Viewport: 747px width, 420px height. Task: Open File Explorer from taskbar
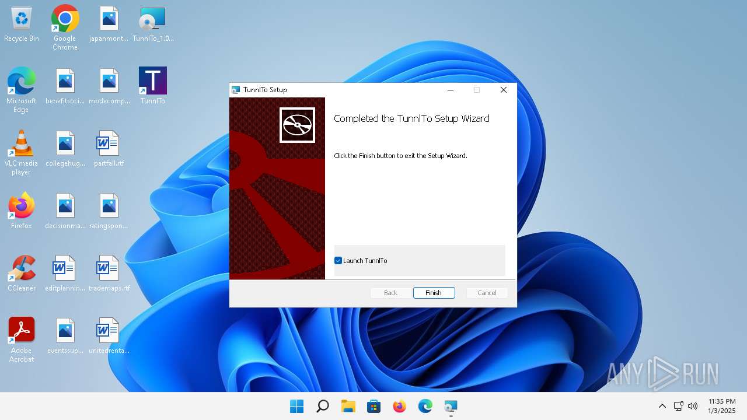click(x=348, y=406)
